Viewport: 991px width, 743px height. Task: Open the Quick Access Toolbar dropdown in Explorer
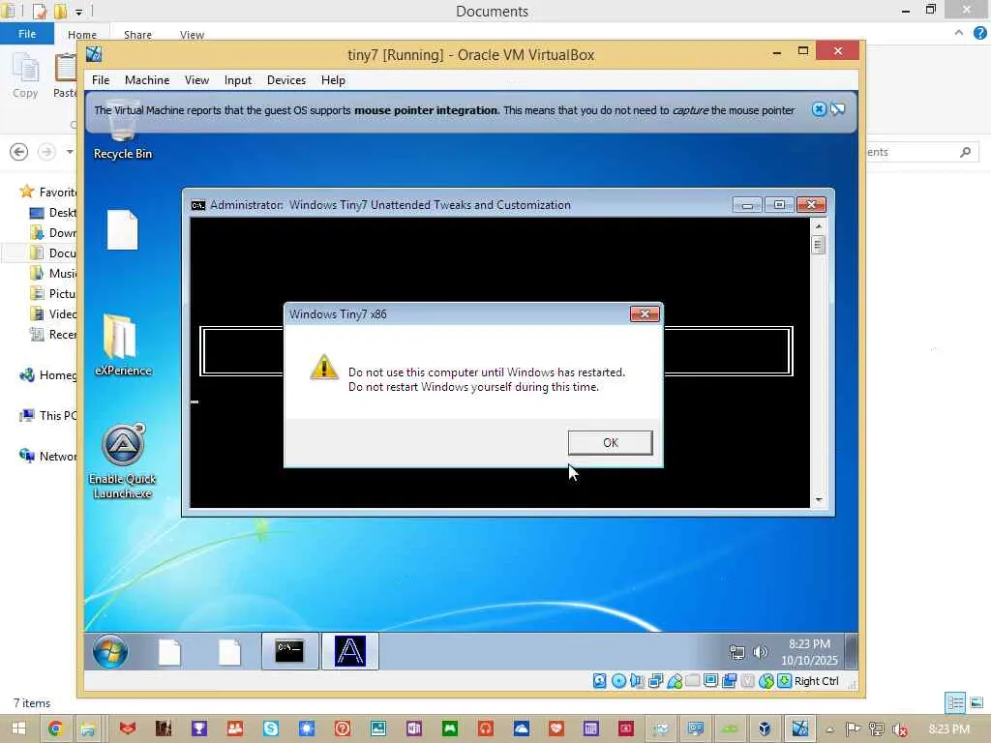point(79,12)
